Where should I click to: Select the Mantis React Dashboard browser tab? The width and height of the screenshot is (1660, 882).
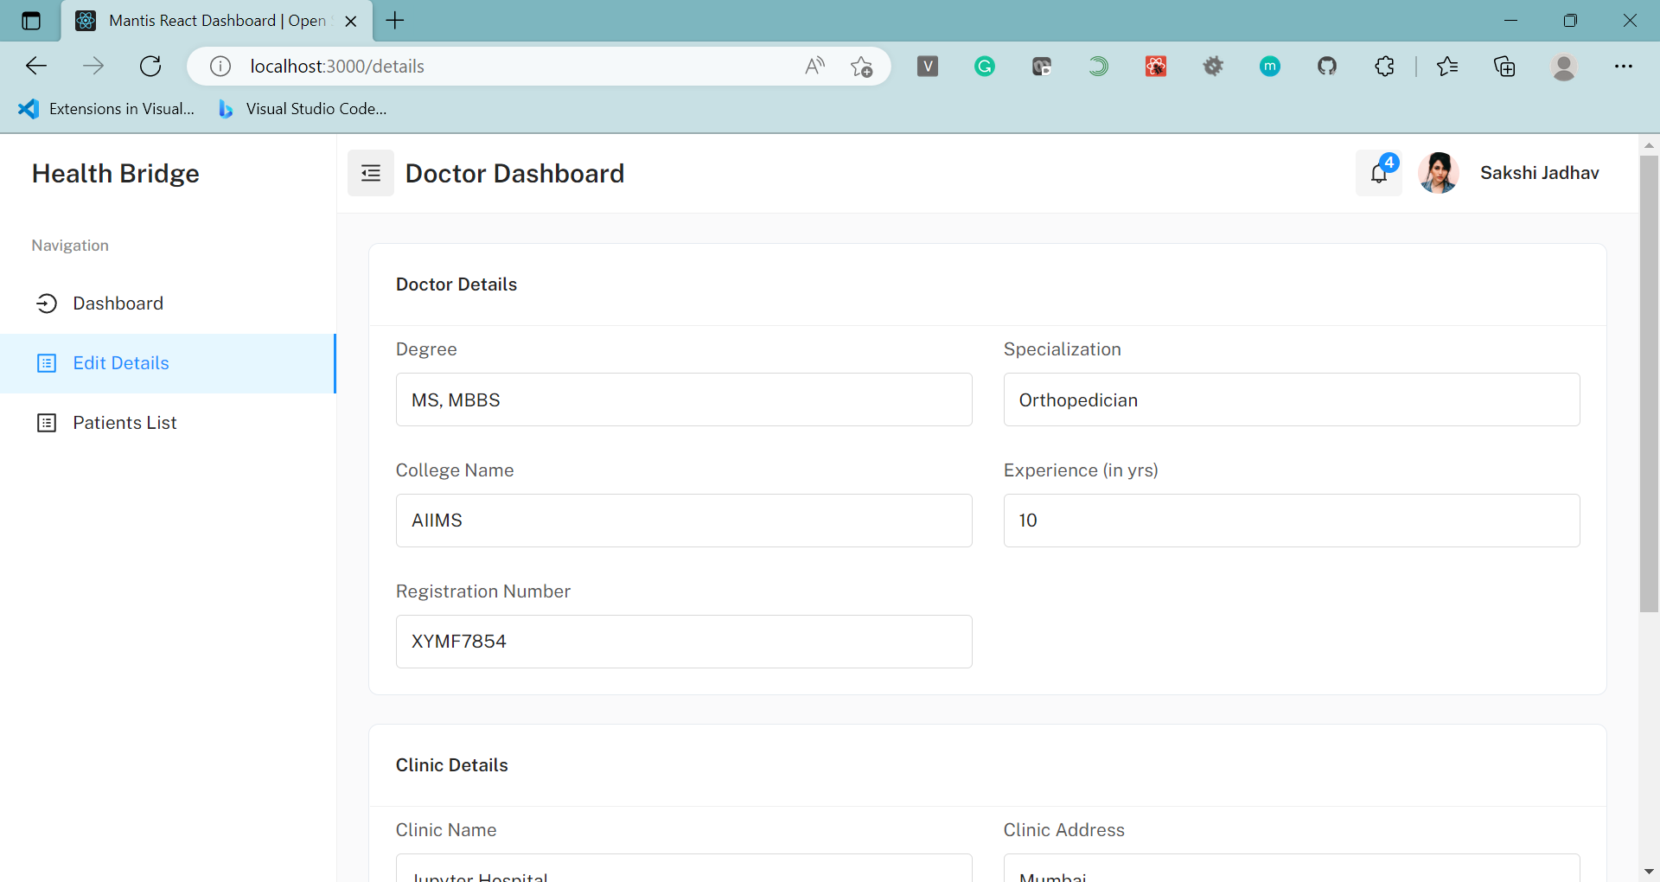(207, 20)
